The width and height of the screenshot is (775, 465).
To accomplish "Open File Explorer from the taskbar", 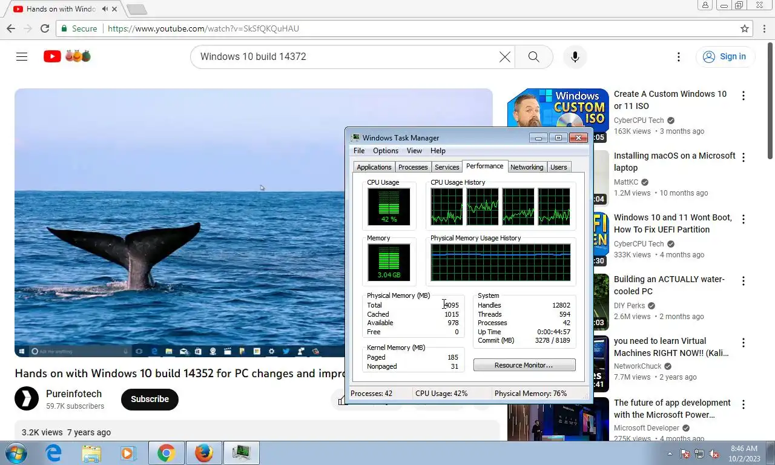I will [x=91, y=453].
